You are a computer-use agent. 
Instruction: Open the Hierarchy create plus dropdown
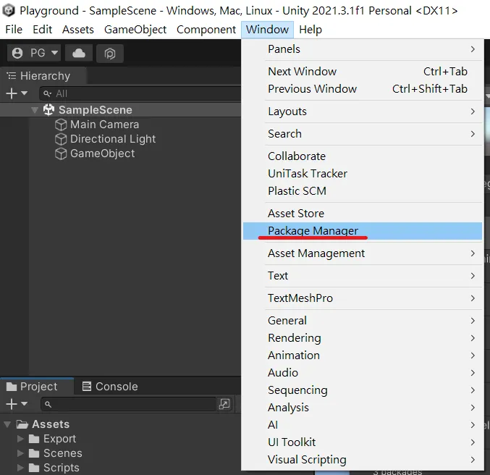[x=17, y=93]
